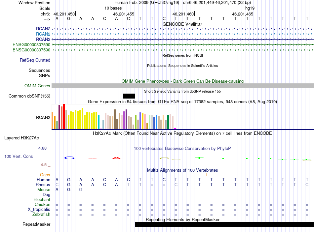Click the "Mouse" alignment row label

pyautogui.click(x=44, y=190)
